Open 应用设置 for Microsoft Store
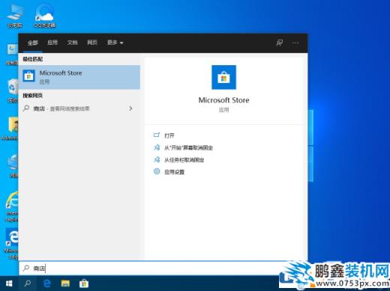Viewport: 390px width, 291px height. pyautogui.click(x=174, y=172)
